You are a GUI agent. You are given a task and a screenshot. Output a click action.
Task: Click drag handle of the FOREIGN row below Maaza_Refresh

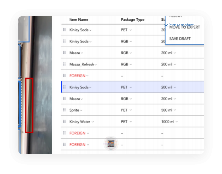(x=64, y=76)
